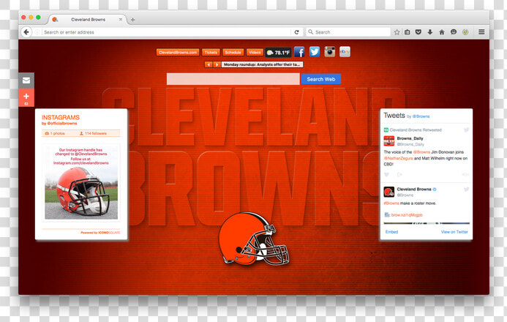
Task: Show next news headline arrow
Action: coord(217,64)
